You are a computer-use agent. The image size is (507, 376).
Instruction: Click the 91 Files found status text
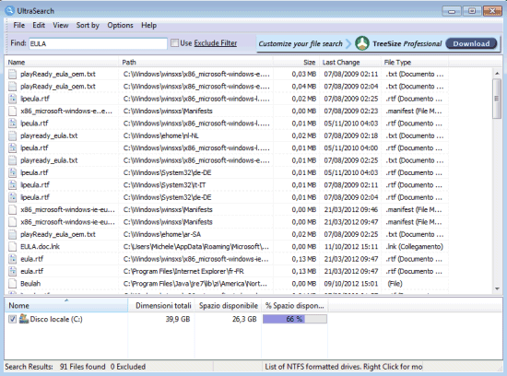click(82, 367)
